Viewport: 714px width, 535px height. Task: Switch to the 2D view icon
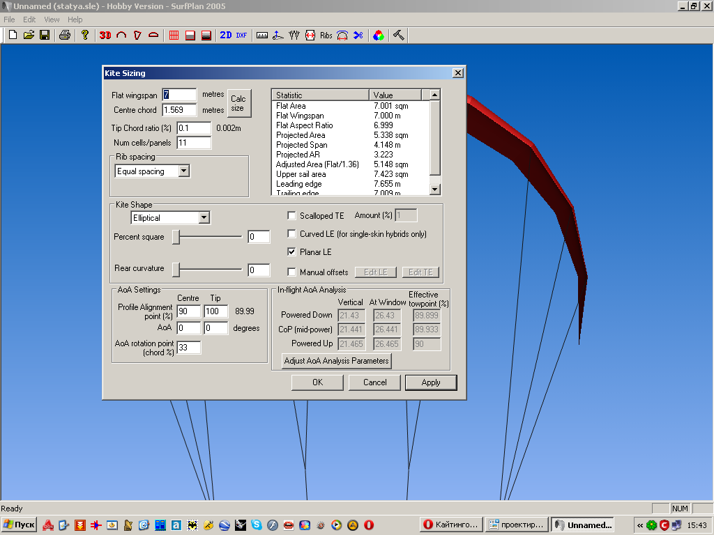pos(226,35)
